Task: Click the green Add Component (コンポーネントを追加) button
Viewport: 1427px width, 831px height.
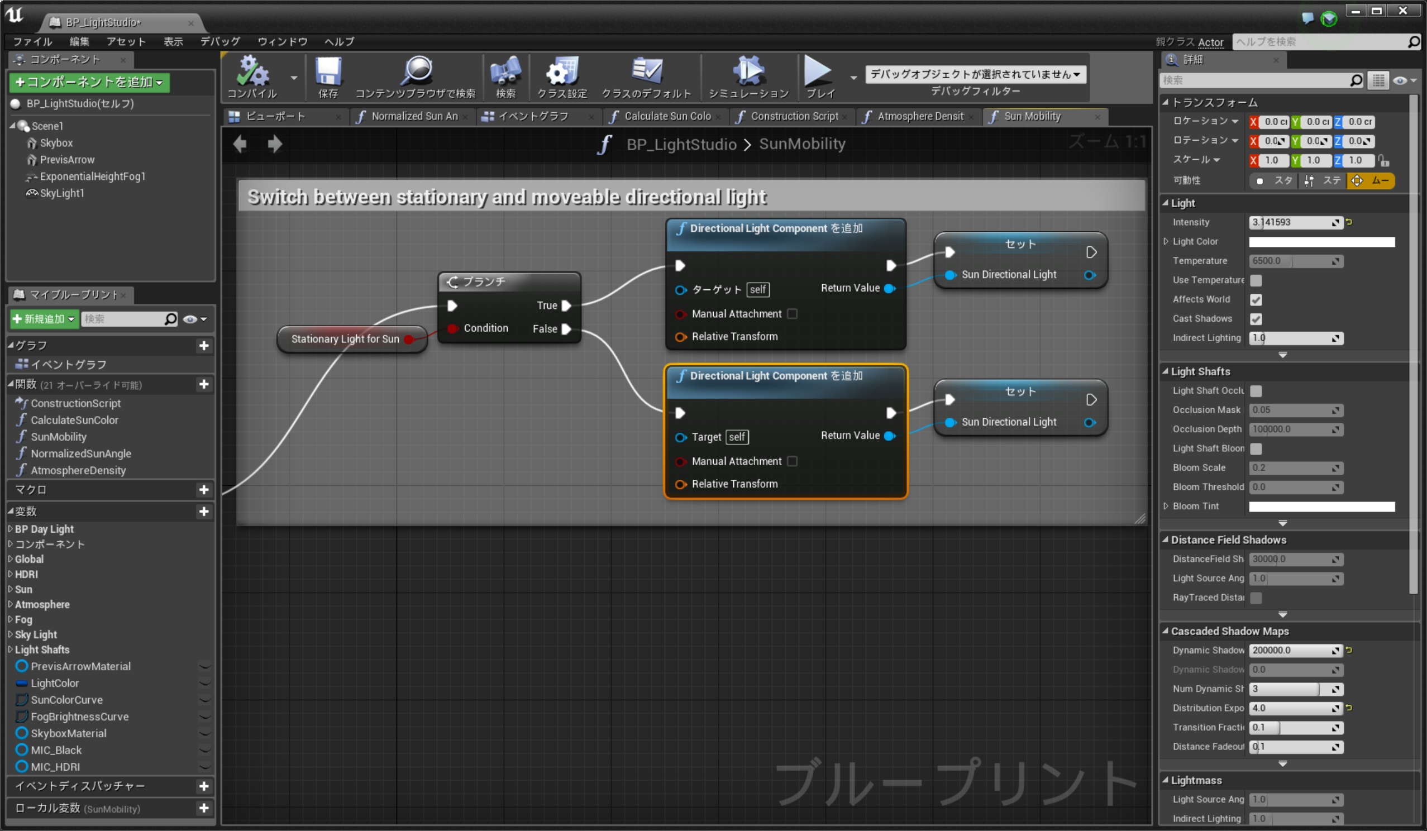Action: (89, 82)
